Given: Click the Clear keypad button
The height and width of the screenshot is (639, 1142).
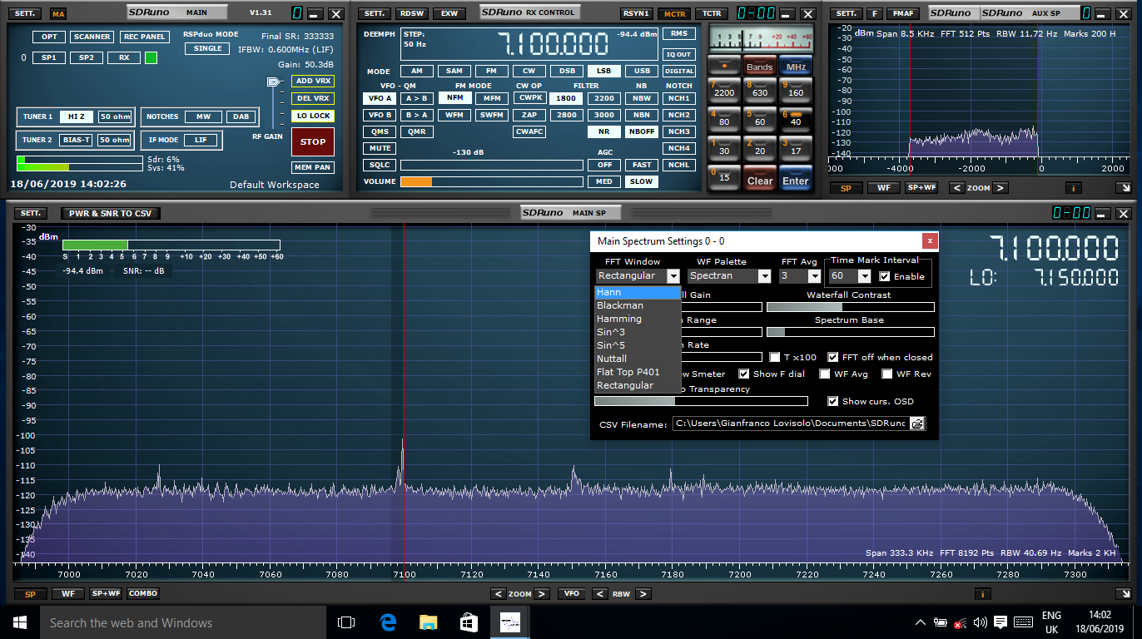Looking at the screenshot, I should [759, 178].
